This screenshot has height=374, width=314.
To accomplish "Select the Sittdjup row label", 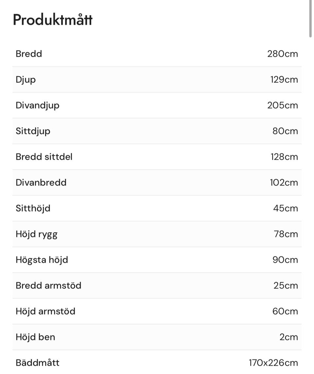I will (x=33, y=131).
